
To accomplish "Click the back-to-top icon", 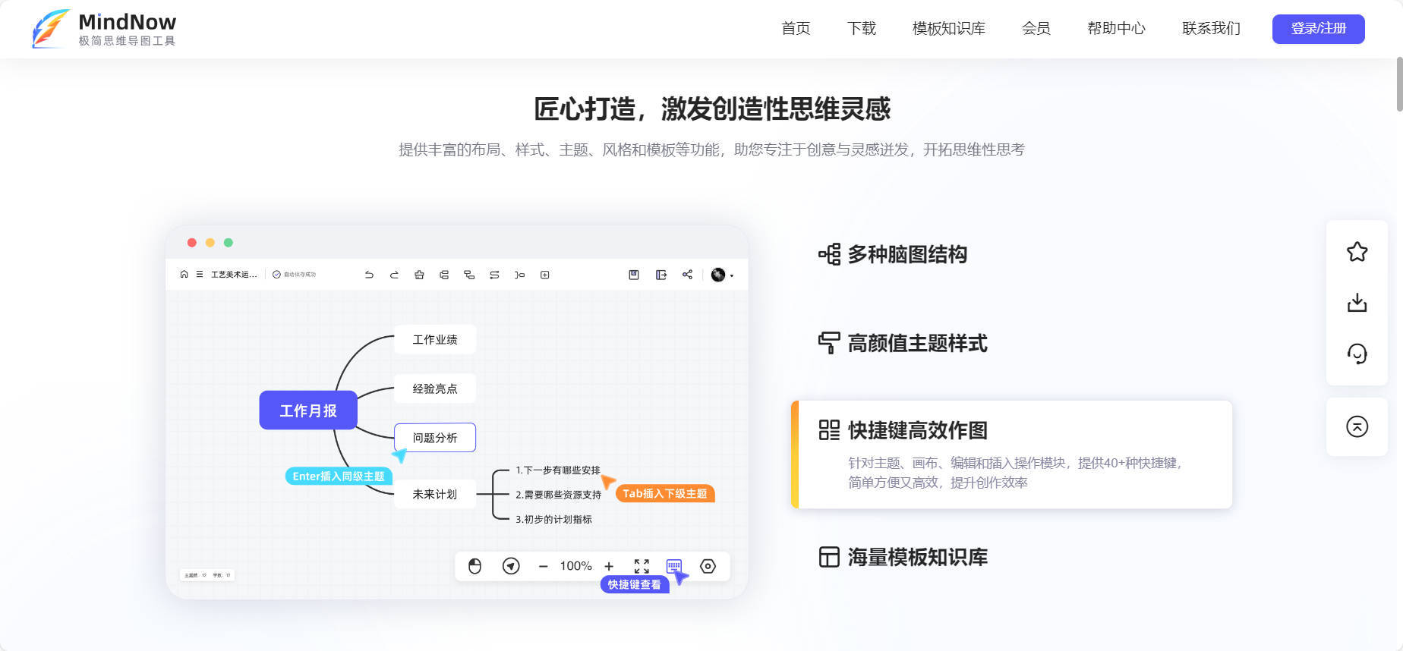I will coord(1357,426).
